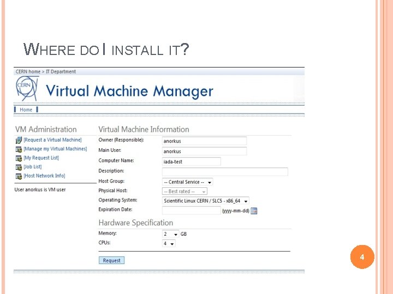393x294 pixels.
Task: Click the orange slide number 4 badge
Action: [362, 257]
